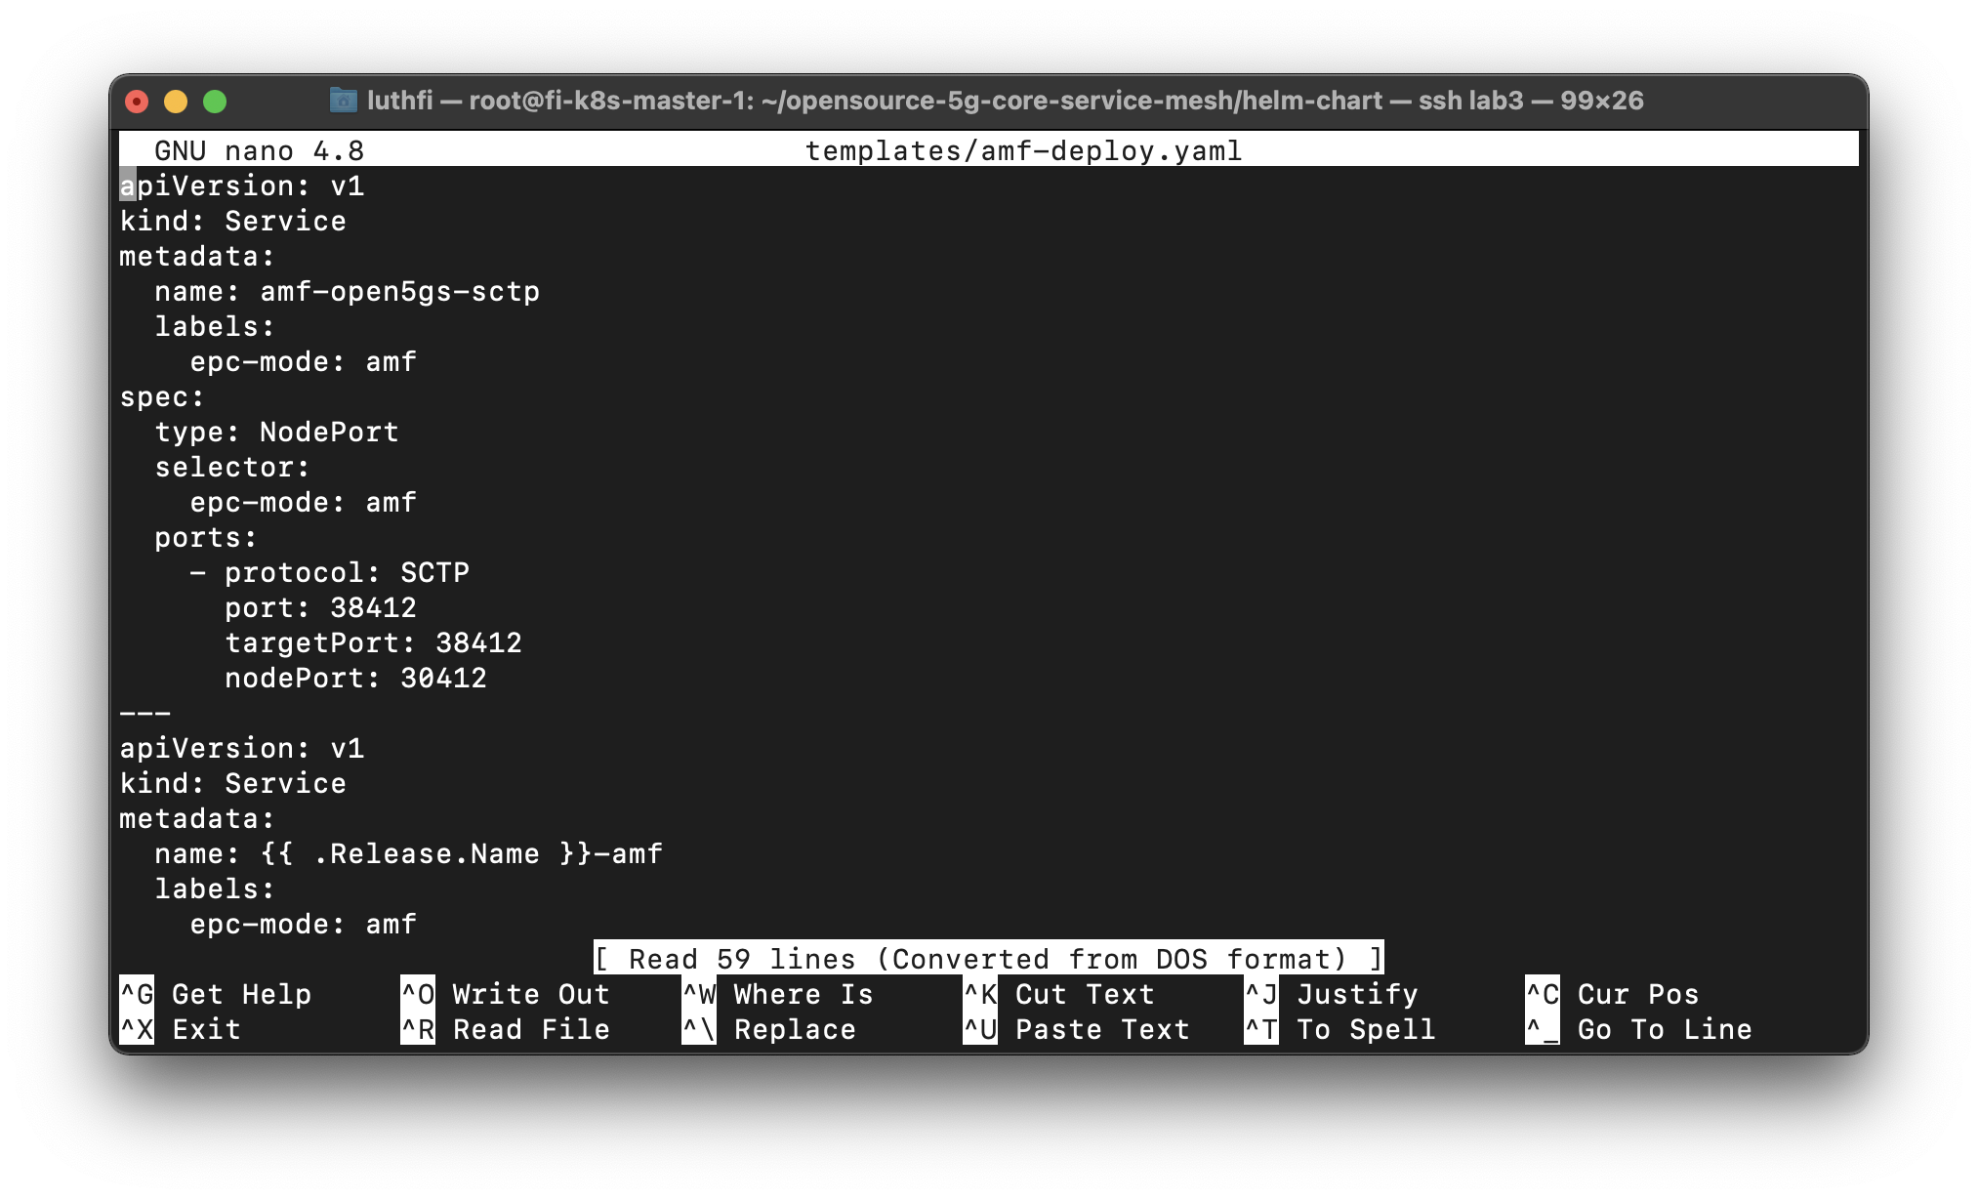
Task: Click the ^K Cut Text shortcut
Action: [x=1059, y=994]
